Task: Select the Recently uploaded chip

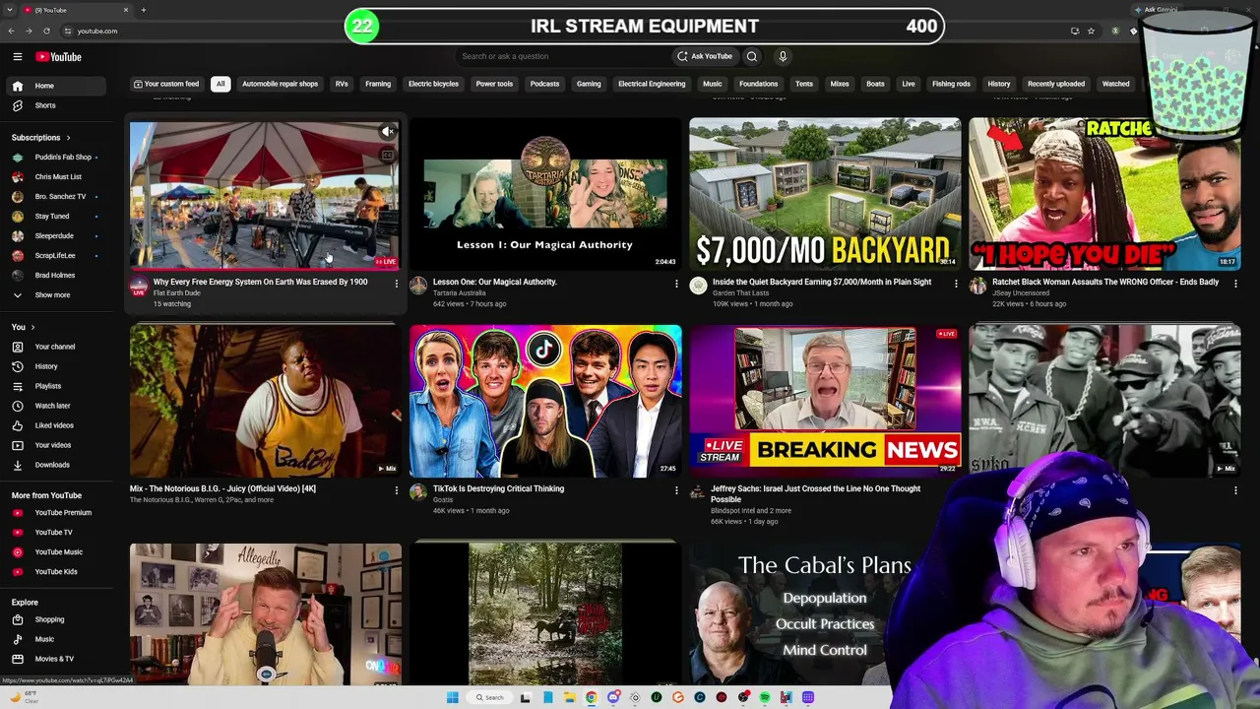Action: 1056,84
